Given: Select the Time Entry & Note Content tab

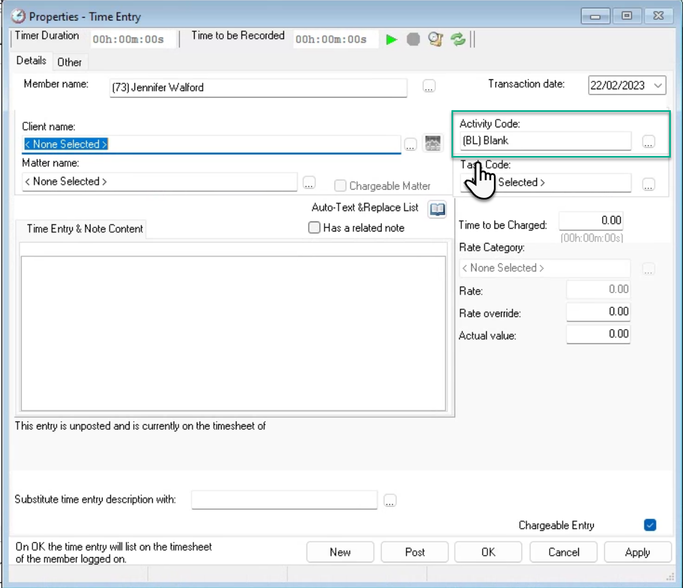Looking at the screenshot, I should pos(85,229).
